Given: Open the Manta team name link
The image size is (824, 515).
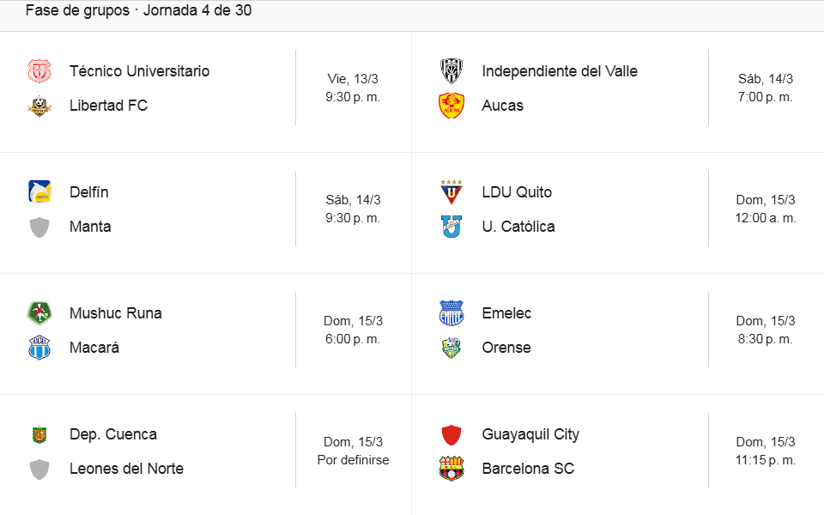Looking at the screenshot, I should pyautogui.click(x=90, y=227).
